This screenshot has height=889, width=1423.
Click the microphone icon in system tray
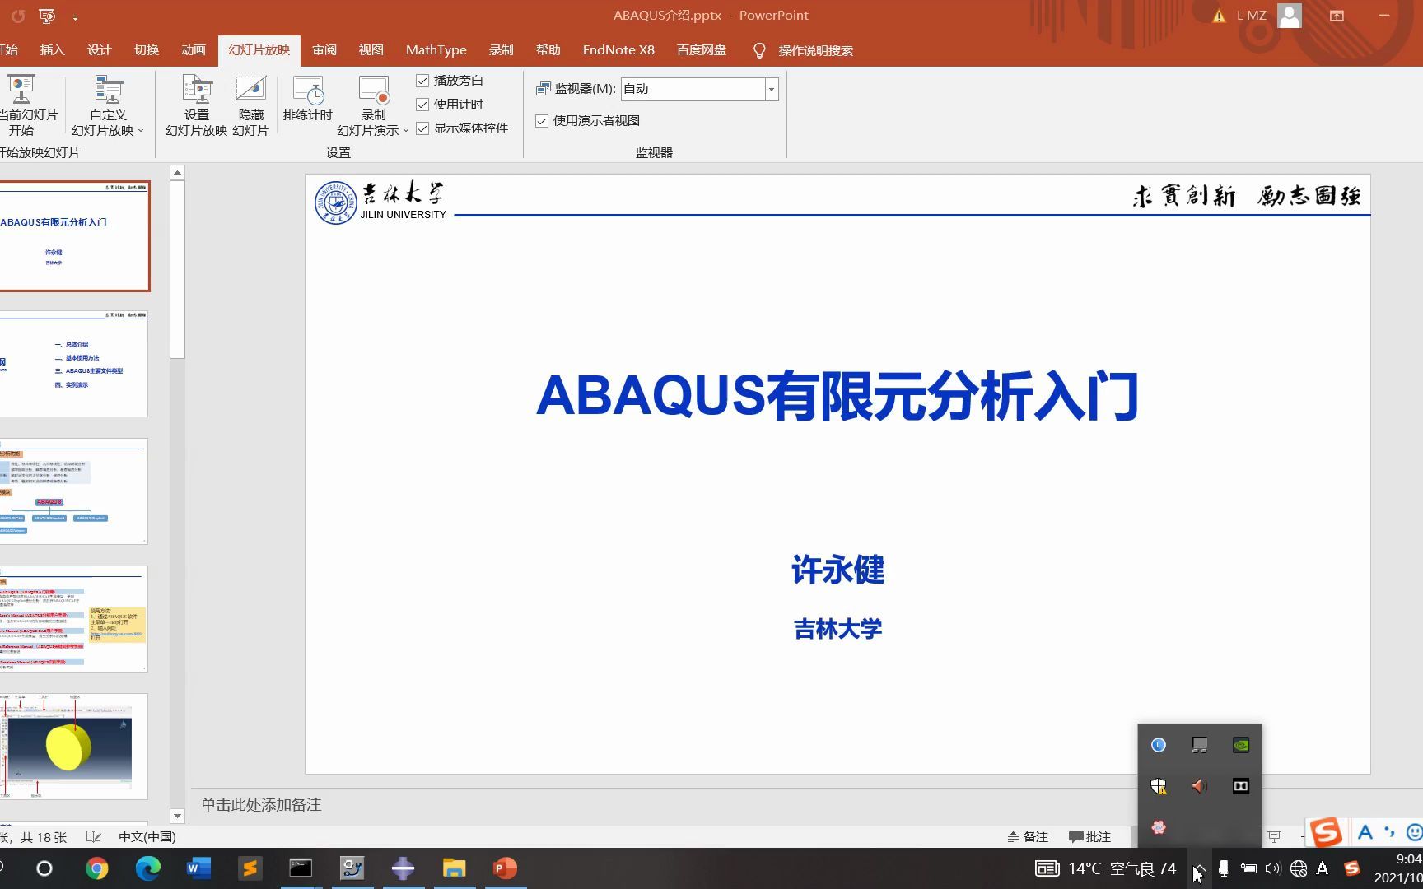click(x=1225, y=868)
